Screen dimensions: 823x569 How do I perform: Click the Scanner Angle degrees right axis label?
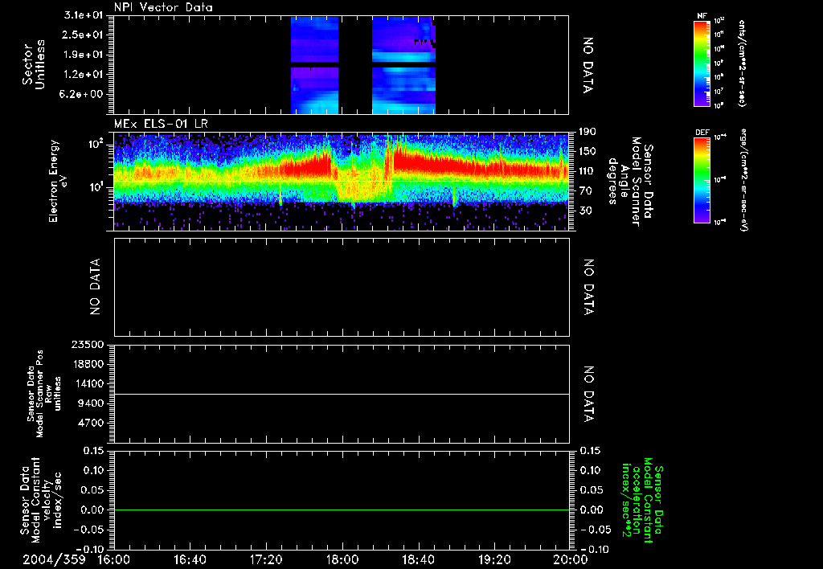[630, 182]
